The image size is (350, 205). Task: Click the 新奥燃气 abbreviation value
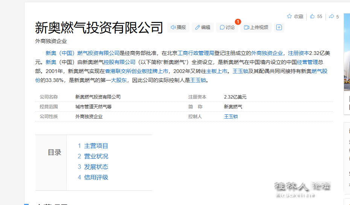click(233, 106)
